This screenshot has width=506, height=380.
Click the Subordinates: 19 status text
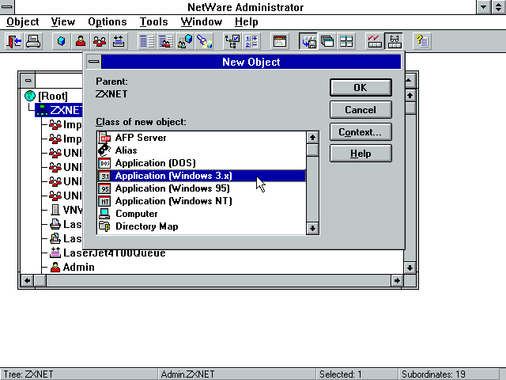click(433, 374)
